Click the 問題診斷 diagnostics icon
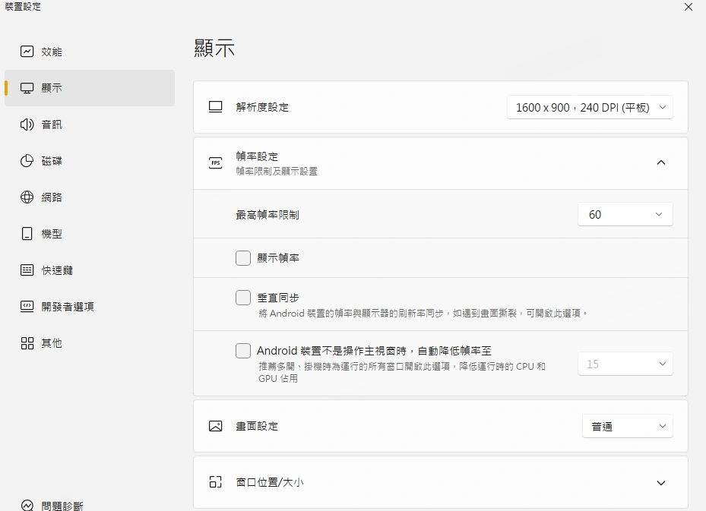This screenshot has width=706, height=511. (x=27, y=506)
